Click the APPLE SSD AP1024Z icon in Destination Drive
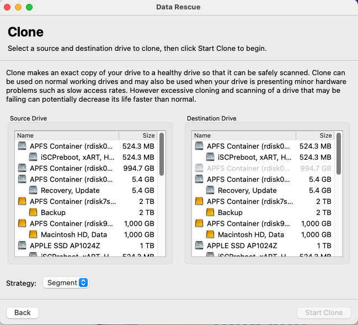Viewport: 358px width, 325px height. click(x=199, y=245)
